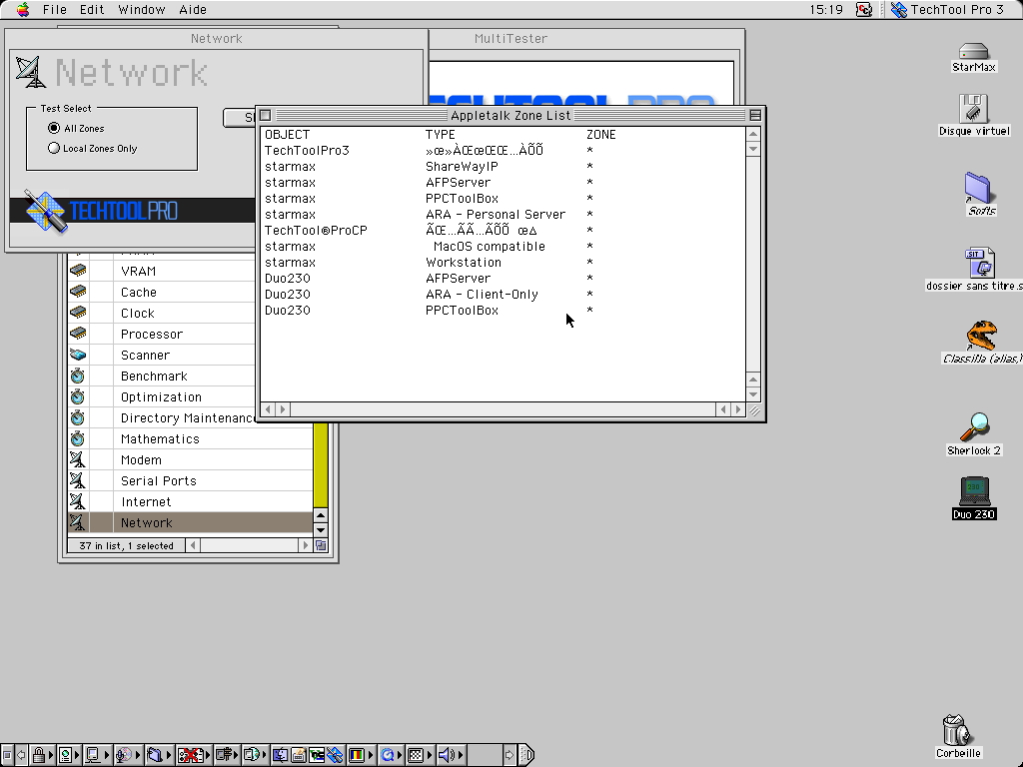Click the Sherlock 2 icon
The width and height of the screenshot is (1023, 767).
click(974, 427)
